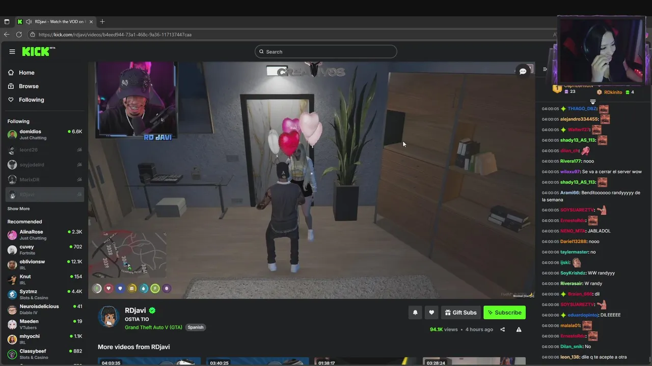View site info lock icon

33,35
